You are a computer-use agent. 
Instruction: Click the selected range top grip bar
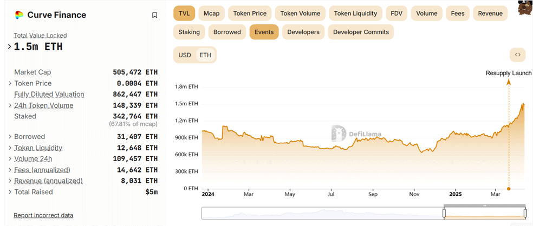[485, 205]
